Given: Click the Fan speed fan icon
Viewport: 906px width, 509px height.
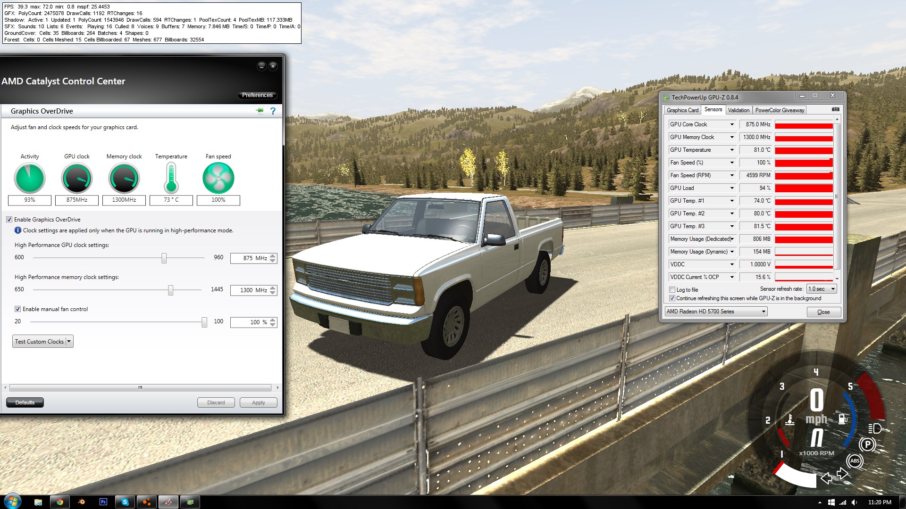Looking at the screenshot, I should tap(218, 178).
